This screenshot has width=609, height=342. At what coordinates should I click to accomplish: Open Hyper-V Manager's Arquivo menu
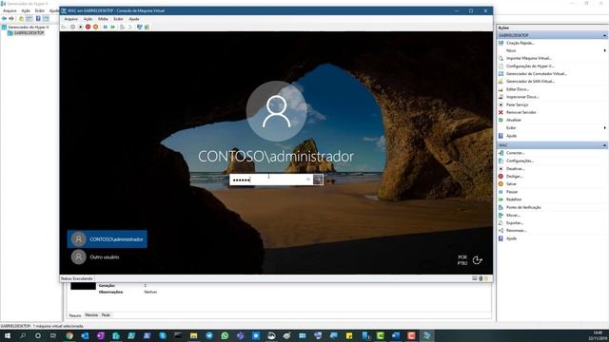pos(10,10)
